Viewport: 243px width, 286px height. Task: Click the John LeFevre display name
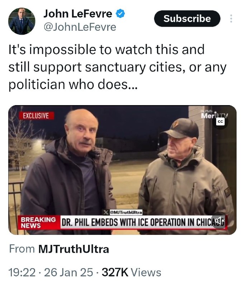click(x=78, y=14)
